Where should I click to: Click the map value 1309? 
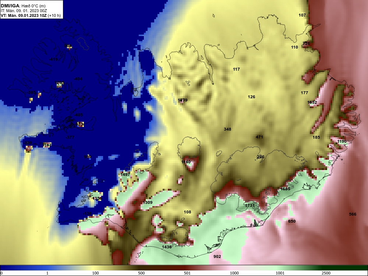tap(148, 202)
